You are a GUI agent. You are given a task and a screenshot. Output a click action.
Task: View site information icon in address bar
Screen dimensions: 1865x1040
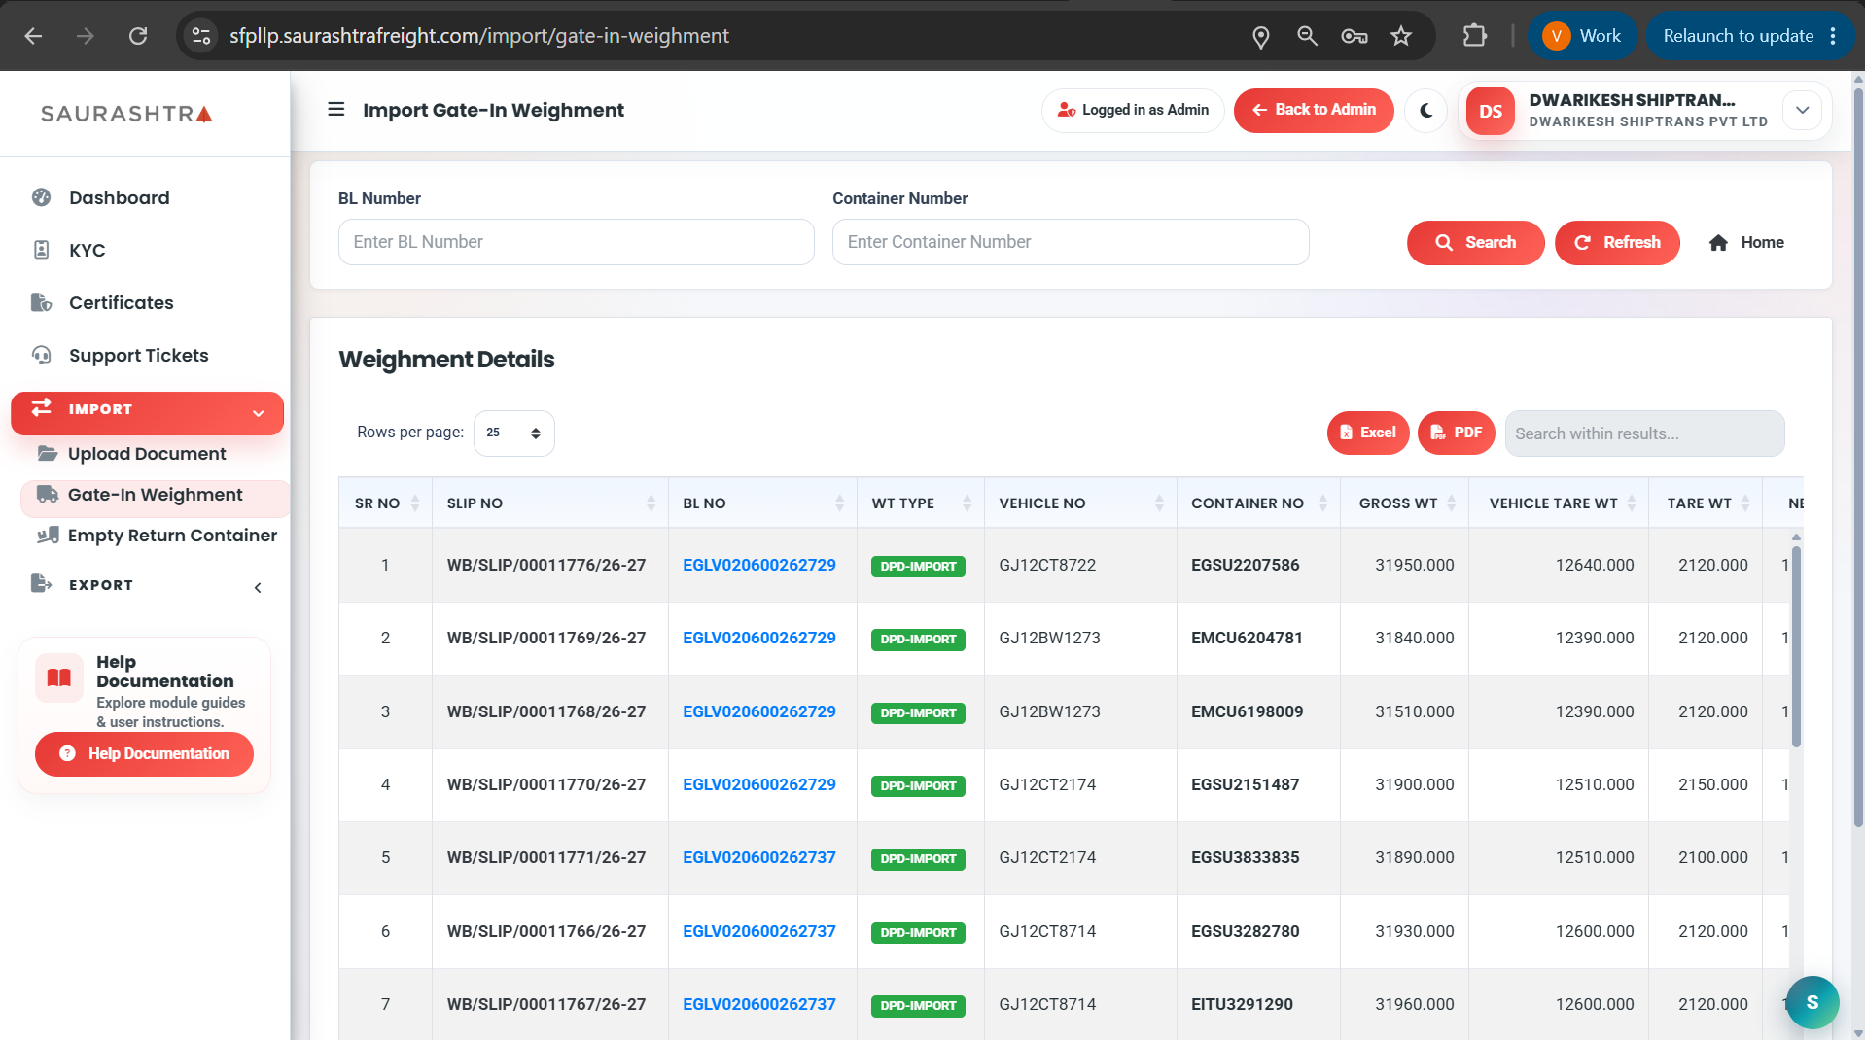coord(201,36)
